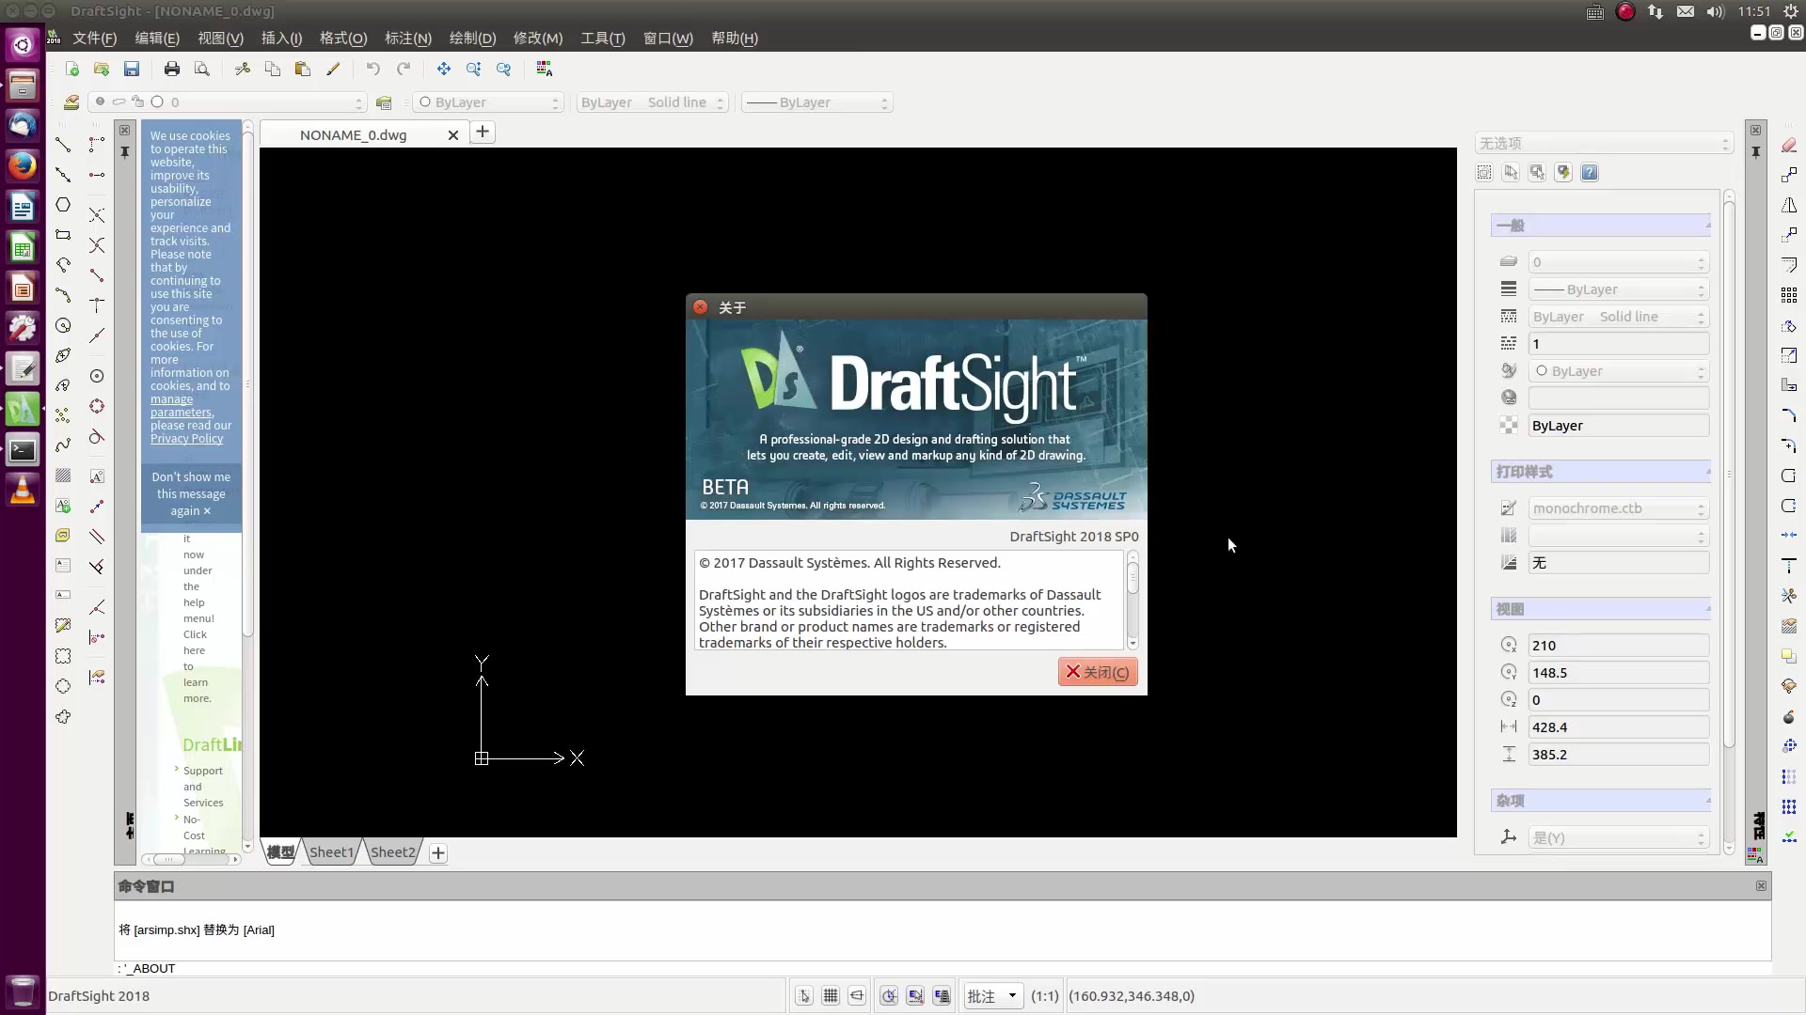Screen dimensions: 1806x1015
Task: Click the Undo arrow icon
Action: point(373,69)
